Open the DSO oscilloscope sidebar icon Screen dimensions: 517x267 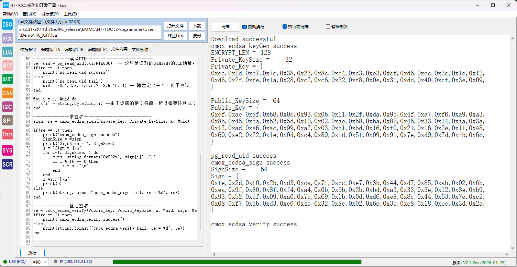click(7, 24)
